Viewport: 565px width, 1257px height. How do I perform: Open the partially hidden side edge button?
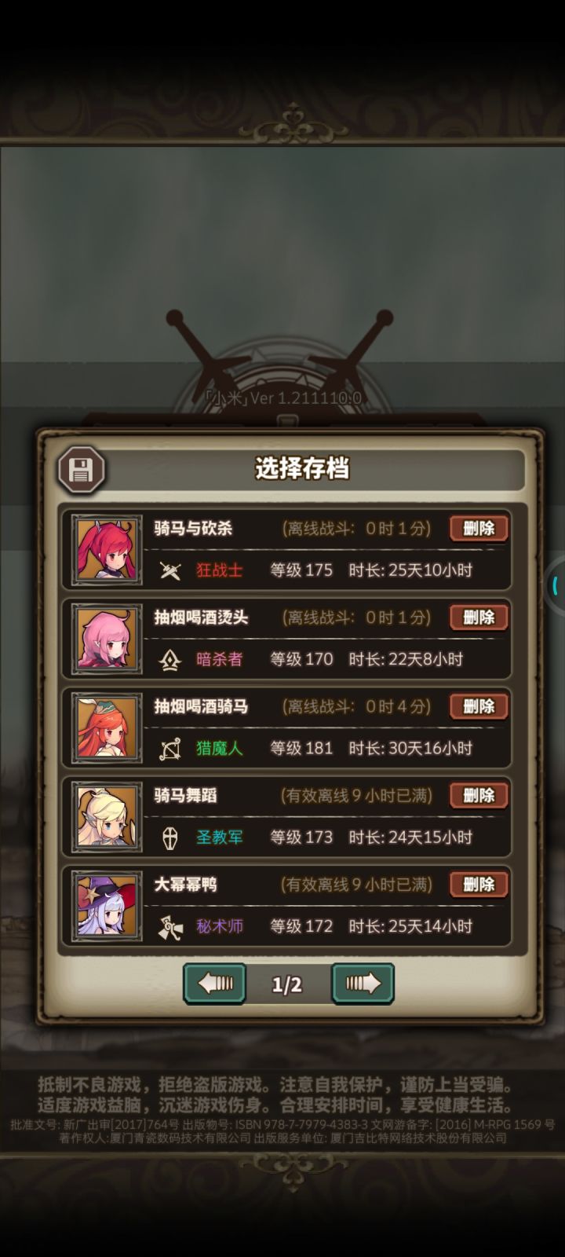pyautogui.click(x=555, y=585)
